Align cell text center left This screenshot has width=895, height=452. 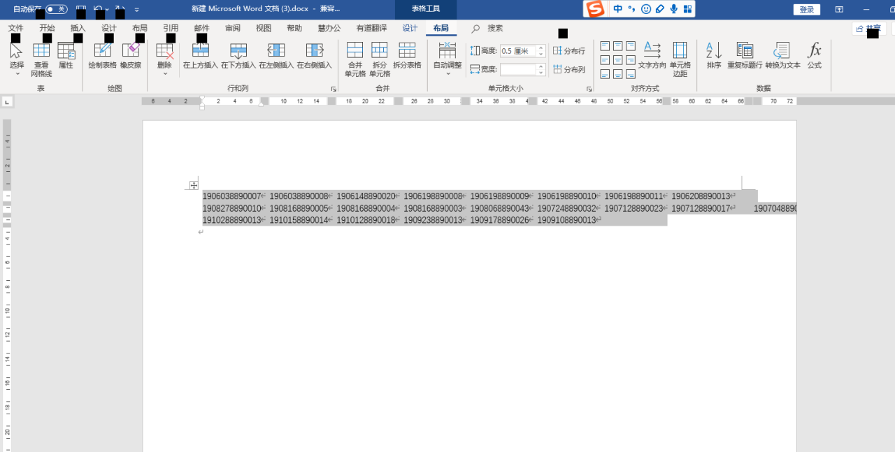(x=606, y=60)
